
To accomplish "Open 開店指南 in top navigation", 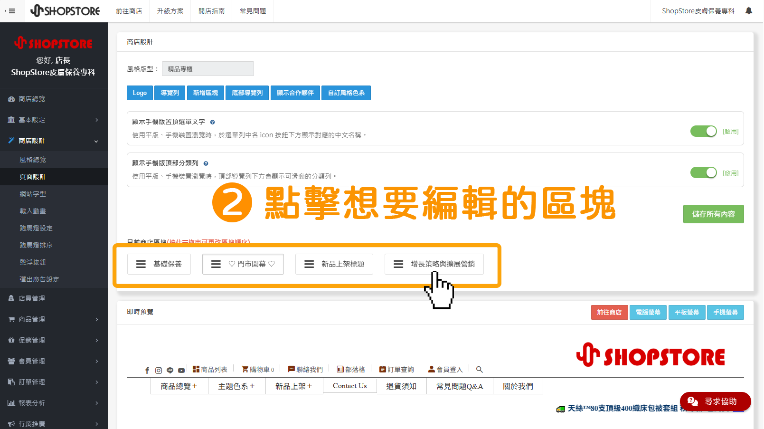I will 211,11.
